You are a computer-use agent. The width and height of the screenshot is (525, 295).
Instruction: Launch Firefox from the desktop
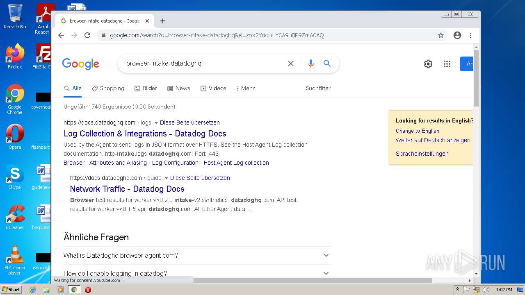15,56
